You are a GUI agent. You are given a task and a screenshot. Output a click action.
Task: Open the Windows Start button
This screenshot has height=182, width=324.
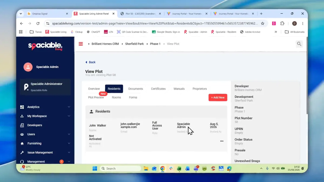tap(95, 169)
